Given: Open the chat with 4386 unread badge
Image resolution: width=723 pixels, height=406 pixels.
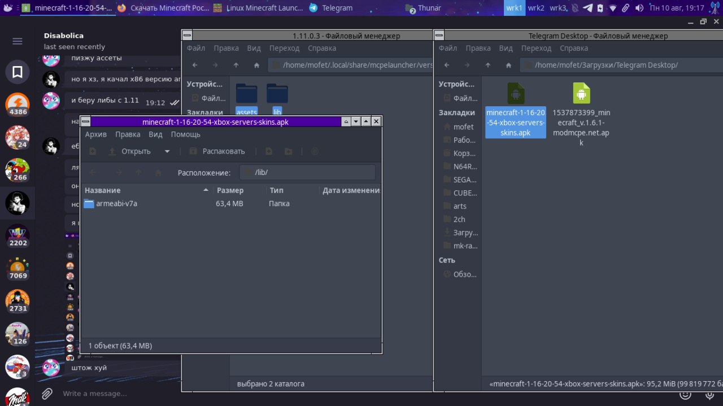Looking at the screenshot, I should tap(18, 104).
